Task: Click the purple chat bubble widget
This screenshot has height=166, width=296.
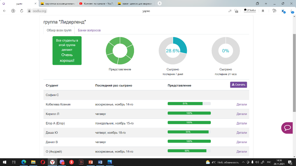Action: tap(287, 128)
